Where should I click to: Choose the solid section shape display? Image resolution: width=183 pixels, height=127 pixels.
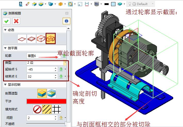tap(42, 93)
